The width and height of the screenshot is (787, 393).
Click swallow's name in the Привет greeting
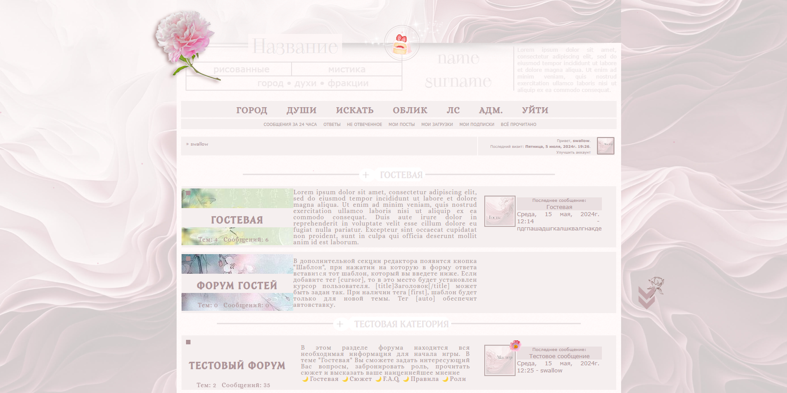click(x=581, y=141)
